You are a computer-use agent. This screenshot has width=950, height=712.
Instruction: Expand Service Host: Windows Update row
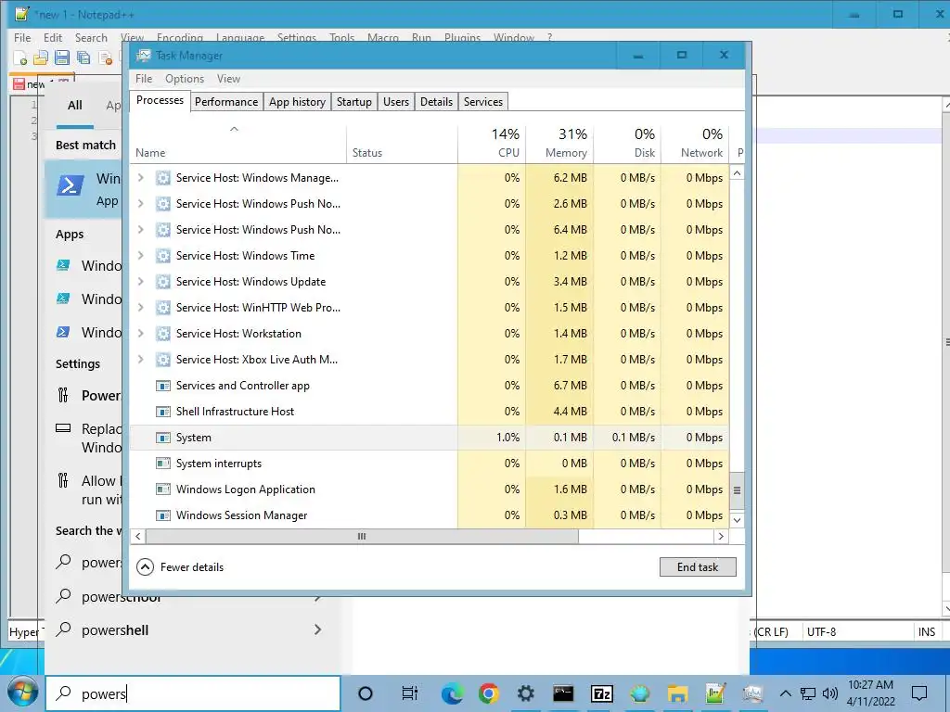tap(141, 282)
